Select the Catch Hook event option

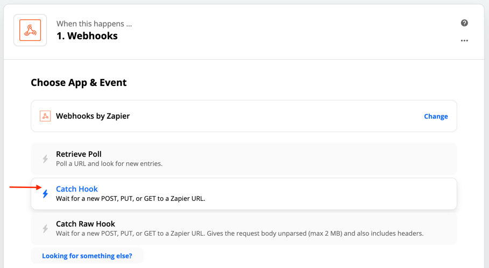click(244, 193)
